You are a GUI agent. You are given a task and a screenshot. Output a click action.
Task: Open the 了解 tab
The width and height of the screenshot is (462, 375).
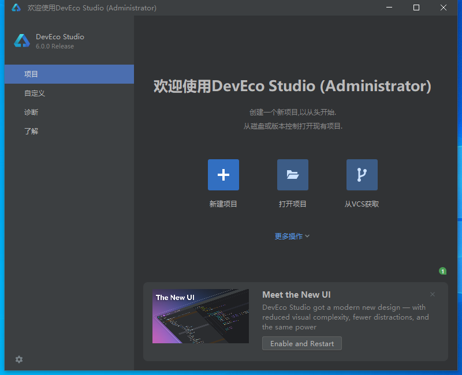point(69,132)
